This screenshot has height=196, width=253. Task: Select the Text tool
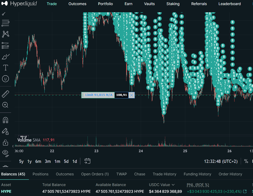click(x=5, y=68)
